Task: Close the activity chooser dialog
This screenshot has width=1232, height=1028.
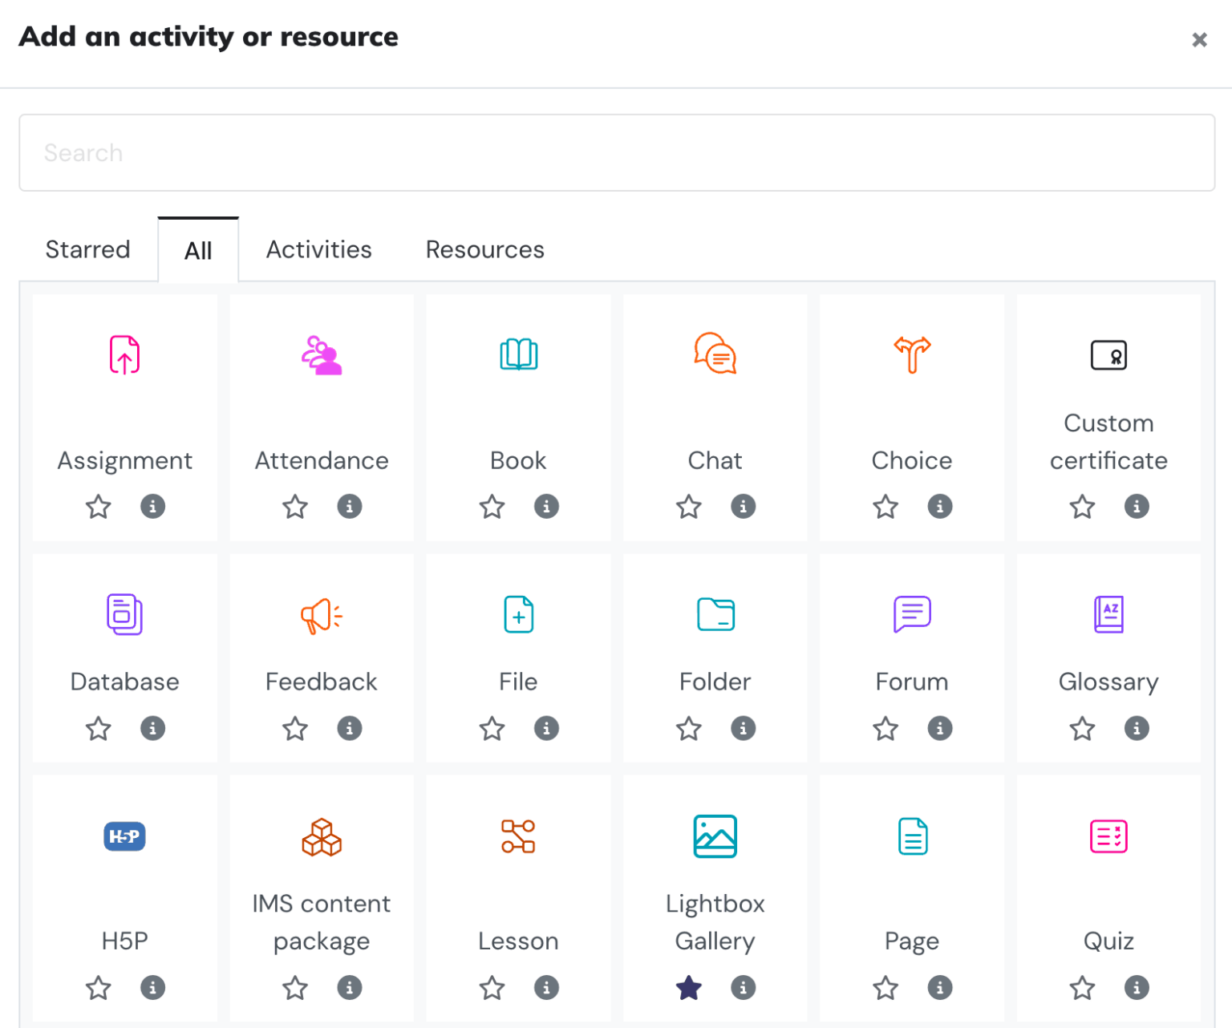Action: coord(1199,39)
